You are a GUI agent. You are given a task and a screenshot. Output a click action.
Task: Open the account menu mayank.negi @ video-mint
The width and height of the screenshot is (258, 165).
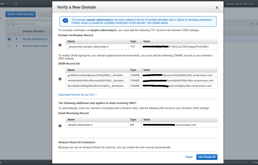point(241,4)
